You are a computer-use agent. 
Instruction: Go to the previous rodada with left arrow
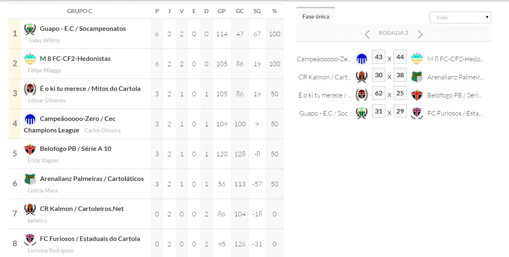pos(367,35)
